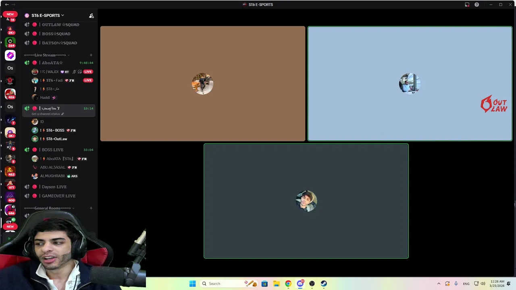Click the avatar in the brown tile
The width and height of the screenshot is (516, 290).
(202, 84)
